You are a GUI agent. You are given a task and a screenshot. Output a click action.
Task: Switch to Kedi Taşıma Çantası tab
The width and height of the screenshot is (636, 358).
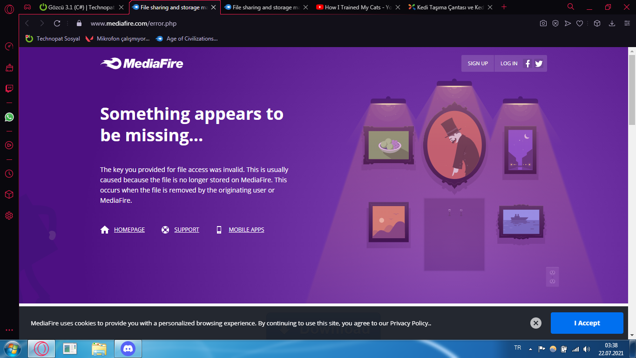point(451,7)
